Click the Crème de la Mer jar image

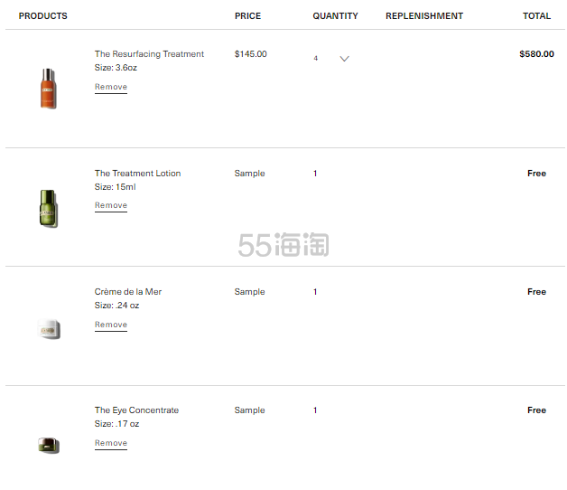[x=48, y=330]
